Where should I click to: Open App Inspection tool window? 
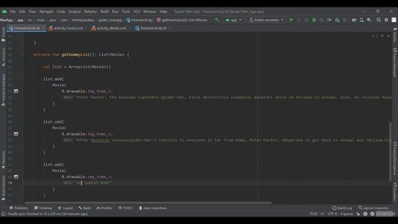[152, 208]
